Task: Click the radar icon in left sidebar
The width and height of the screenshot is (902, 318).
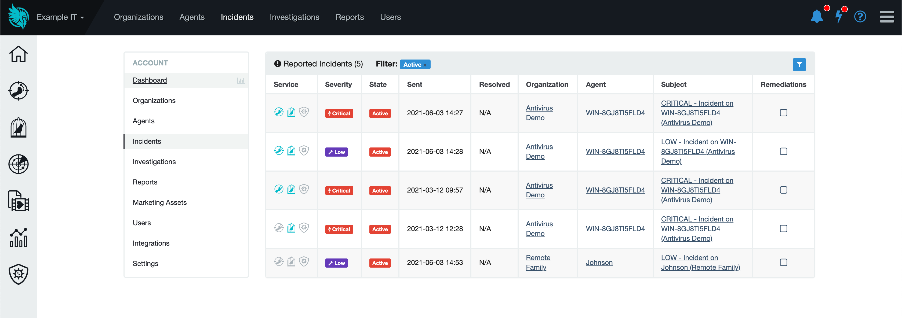Action: click(x=18, y=164)
